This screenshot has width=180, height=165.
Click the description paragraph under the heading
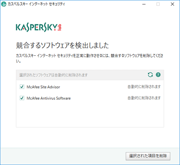(x=90, y=58)
